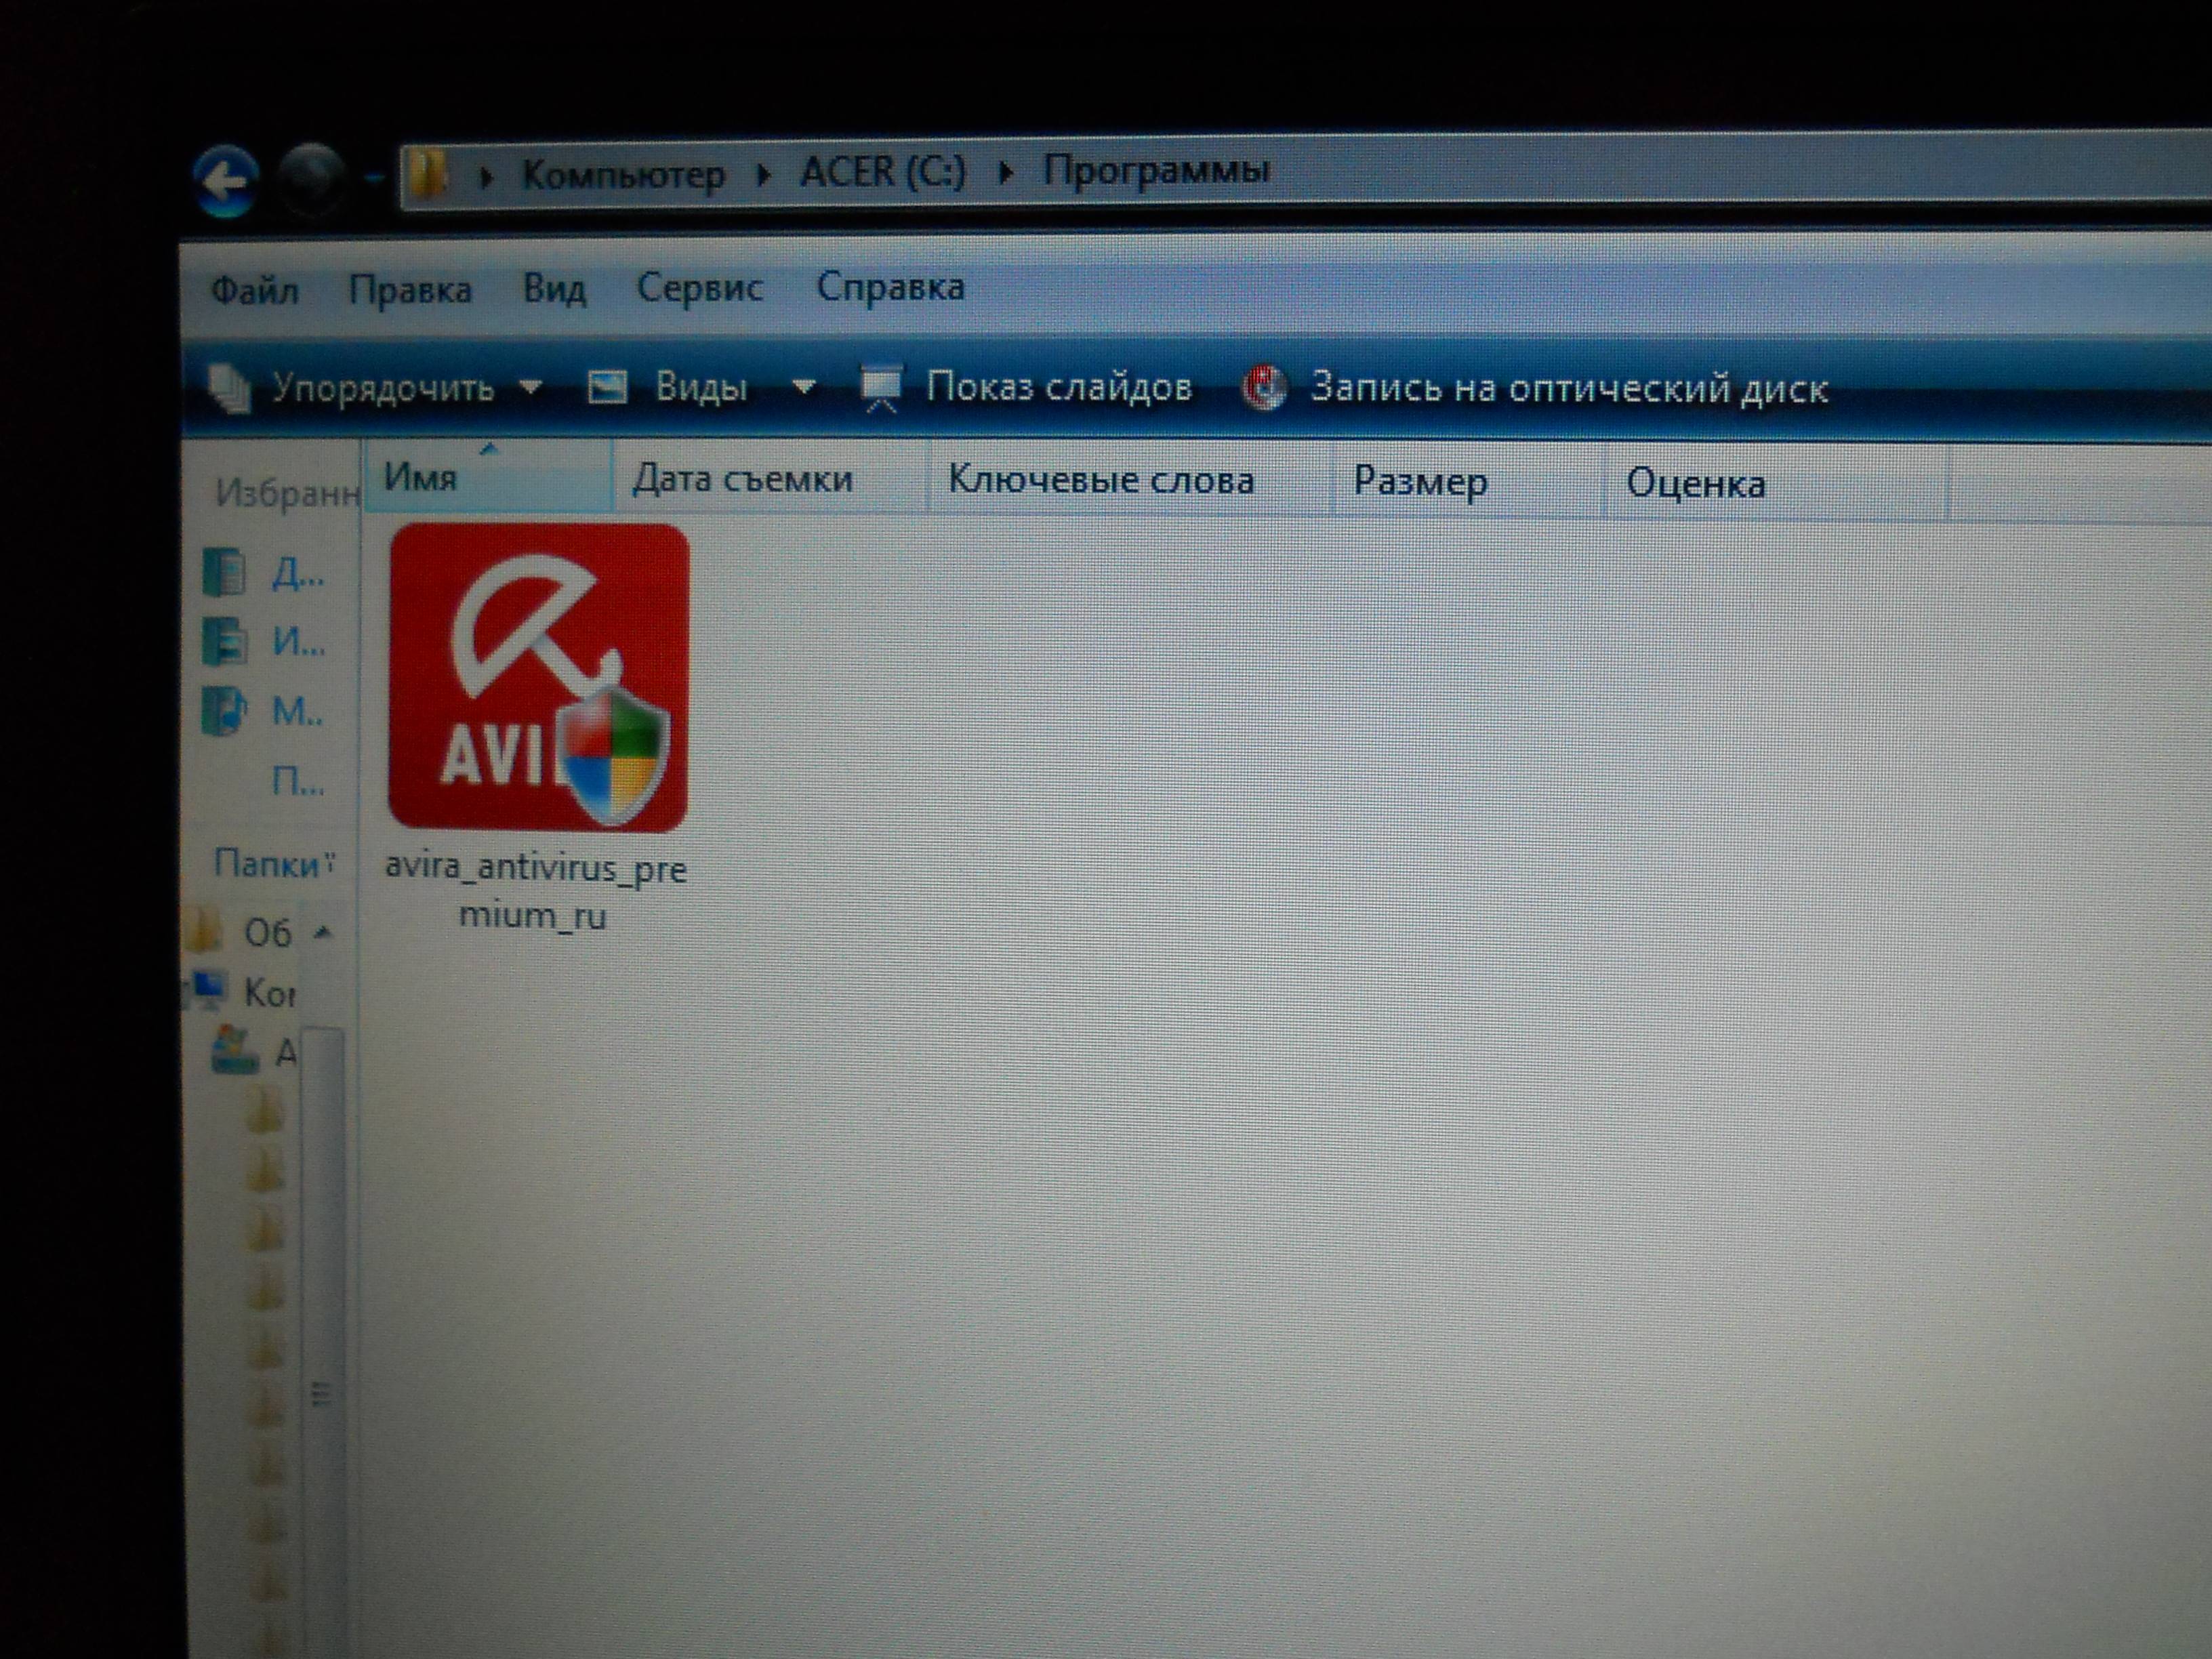Image resolution: width=2212 pixels, height=1659 pixels.
Task: Expand the arrow before Компьютер in path
Action: tap(487, 178)
